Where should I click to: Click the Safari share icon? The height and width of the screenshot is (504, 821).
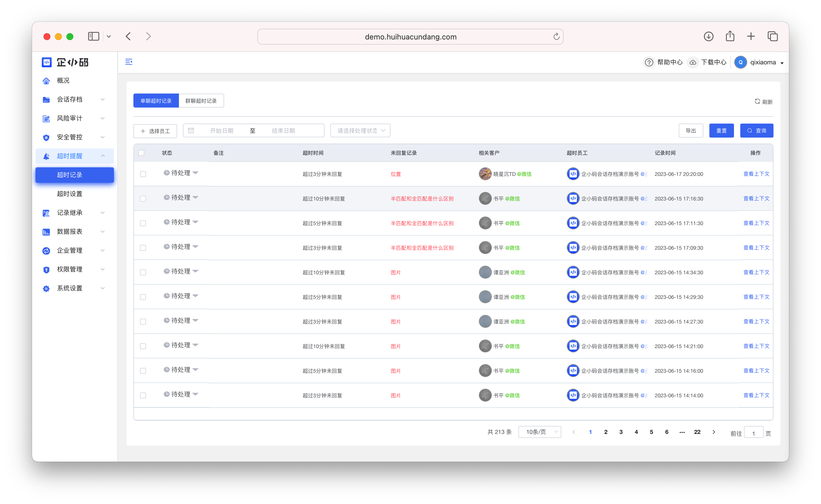730,36
